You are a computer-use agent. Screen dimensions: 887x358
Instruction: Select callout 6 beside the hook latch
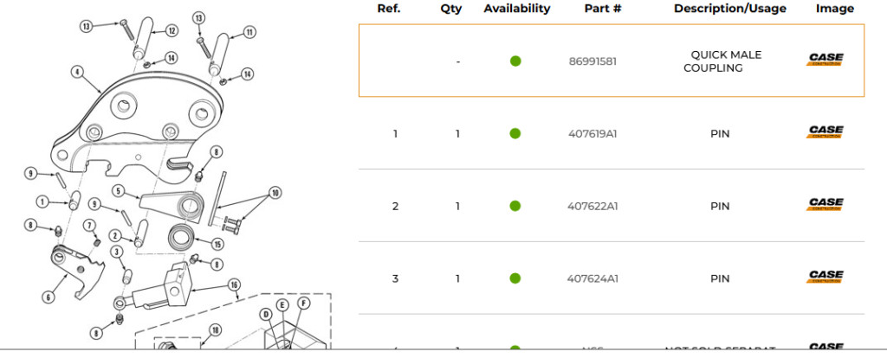49,297
